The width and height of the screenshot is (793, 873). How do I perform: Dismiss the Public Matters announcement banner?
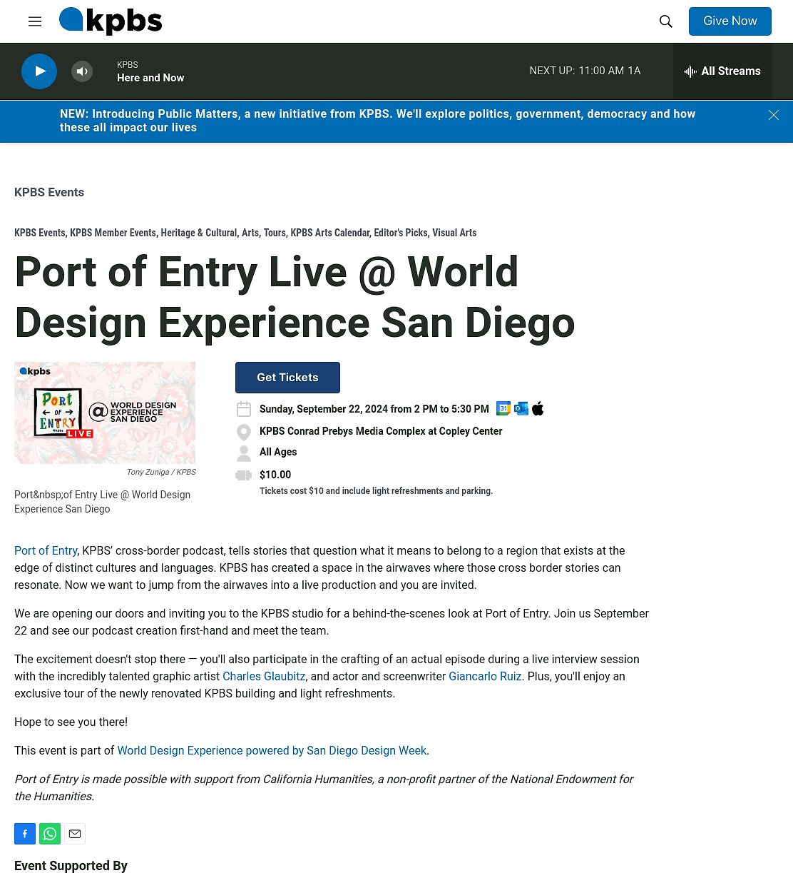pyautogui.click(x=773, y=115)
